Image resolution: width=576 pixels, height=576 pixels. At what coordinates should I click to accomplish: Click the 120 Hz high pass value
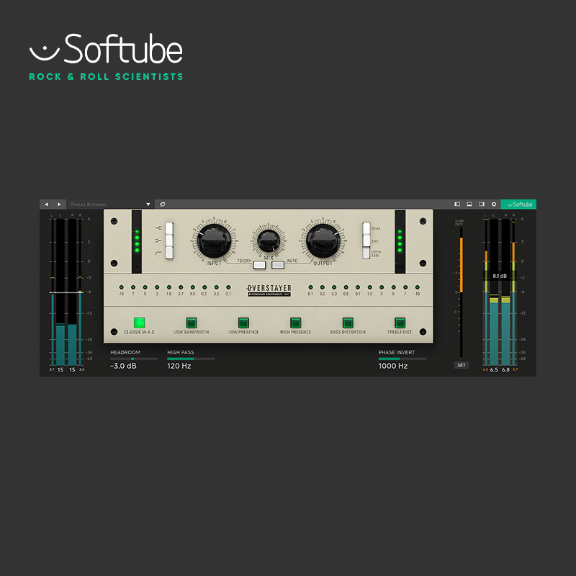179,366
